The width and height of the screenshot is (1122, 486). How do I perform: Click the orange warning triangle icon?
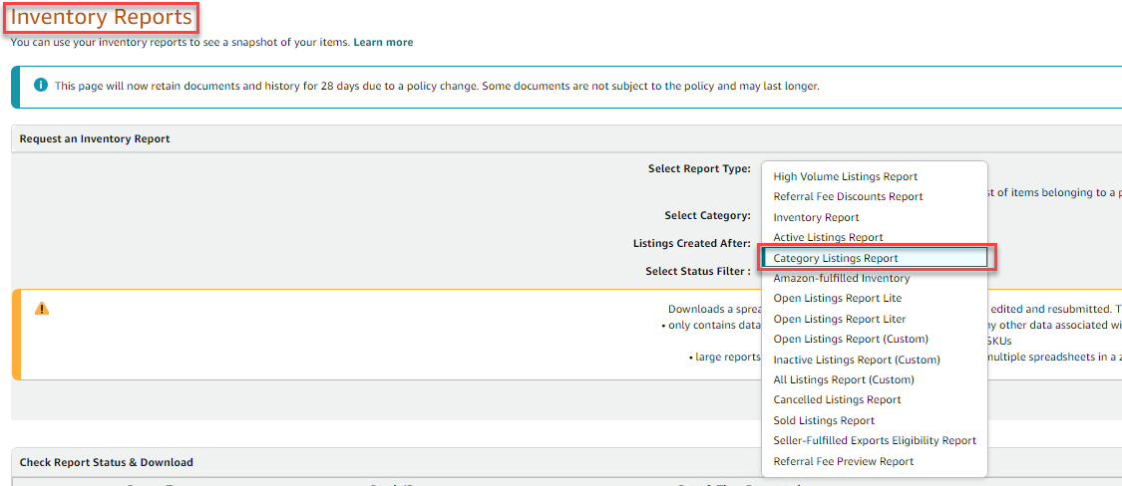click(42, 309)
